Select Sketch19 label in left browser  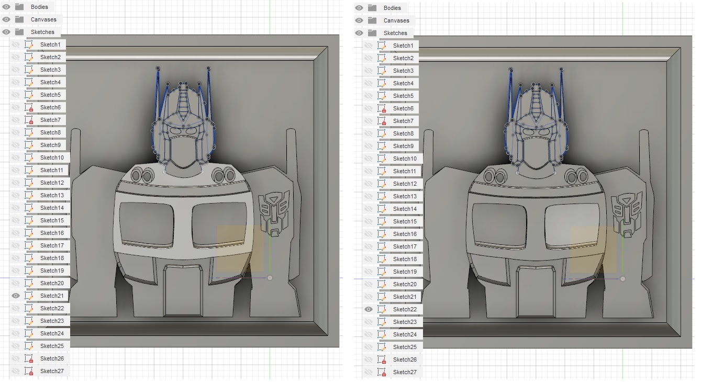pyautogui.click(x=52, y=271)
